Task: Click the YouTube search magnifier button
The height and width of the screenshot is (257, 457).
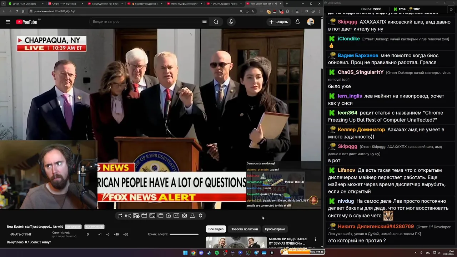Action: (216, 22)
